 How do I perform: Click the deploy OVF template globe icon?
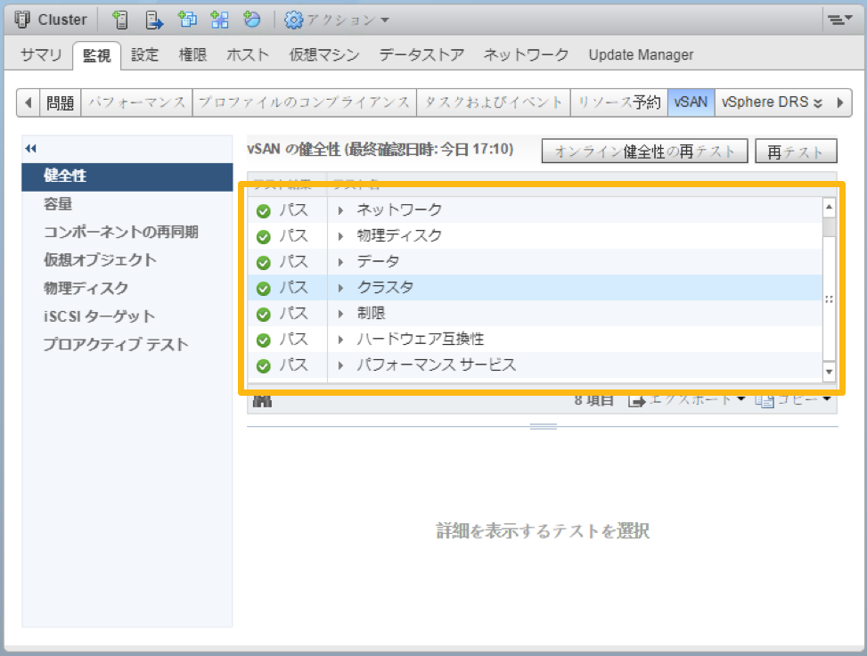pos(251,19)
